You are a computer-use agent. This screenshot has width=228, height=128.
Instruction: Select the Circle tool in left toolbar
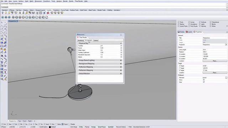click(2, 29)
